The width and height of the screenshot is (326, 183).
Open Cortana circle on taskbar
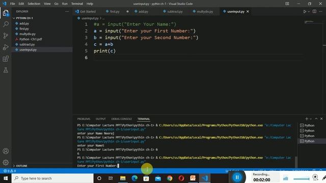[x=99, y=178]
